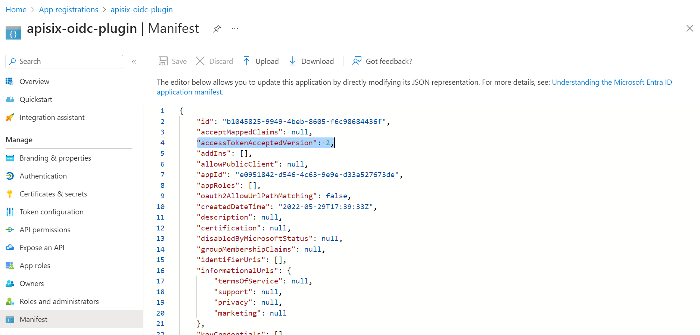
Task: Click the Upload button label
Action: (267, 61)
